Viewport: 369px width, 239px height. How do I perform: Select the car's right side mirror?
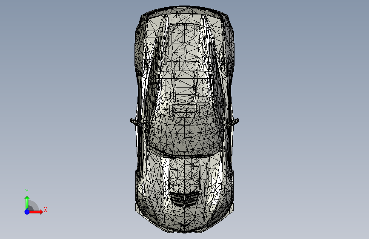coord(233,122)
